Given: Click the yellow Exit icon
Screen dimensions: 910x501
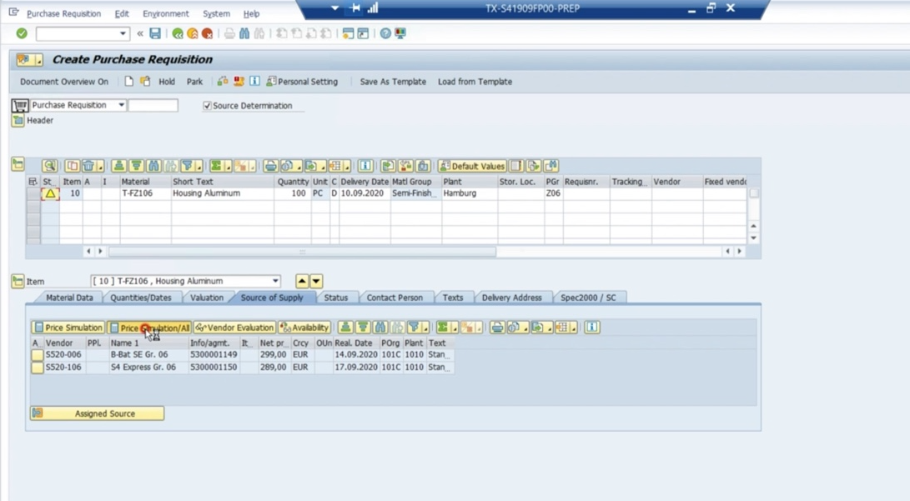Looking at the screenshot, I should click(x=192, y=33).
